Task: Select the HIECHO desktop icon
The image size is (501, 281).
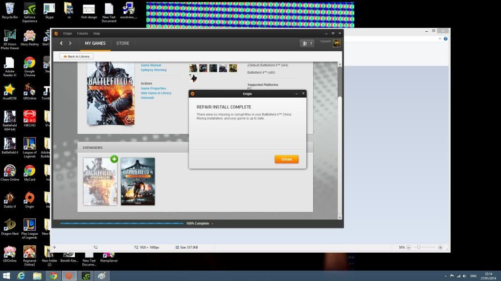Action: point(29,119)
